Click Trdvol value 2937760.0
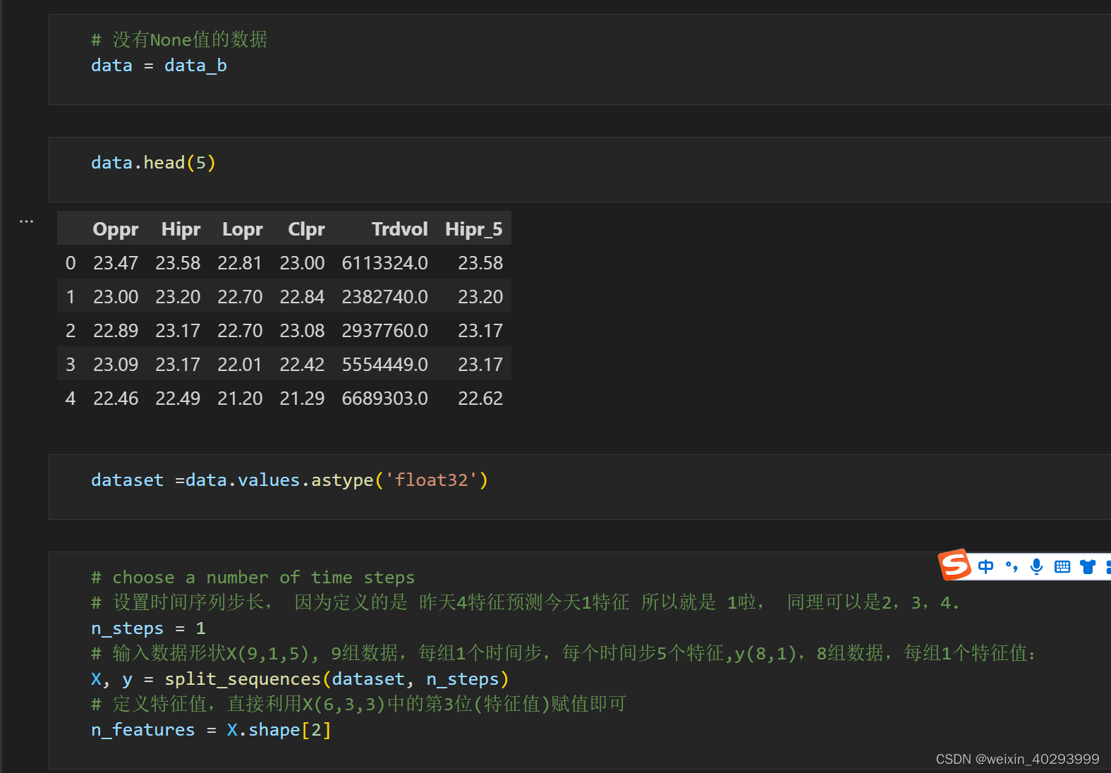The height and width of the screenshot is (773, 1111). point(384,331)
